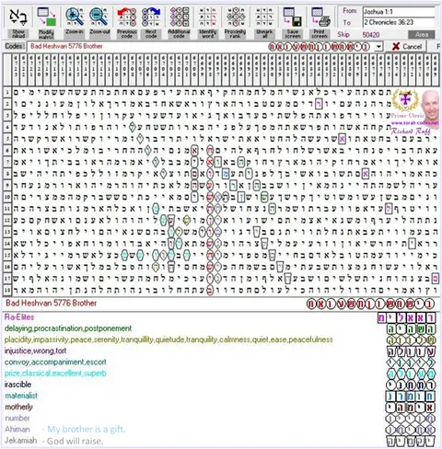
Task: Click the Hebrew legend beside injustice, wrong, tort
Action: (x=411, y=351)
